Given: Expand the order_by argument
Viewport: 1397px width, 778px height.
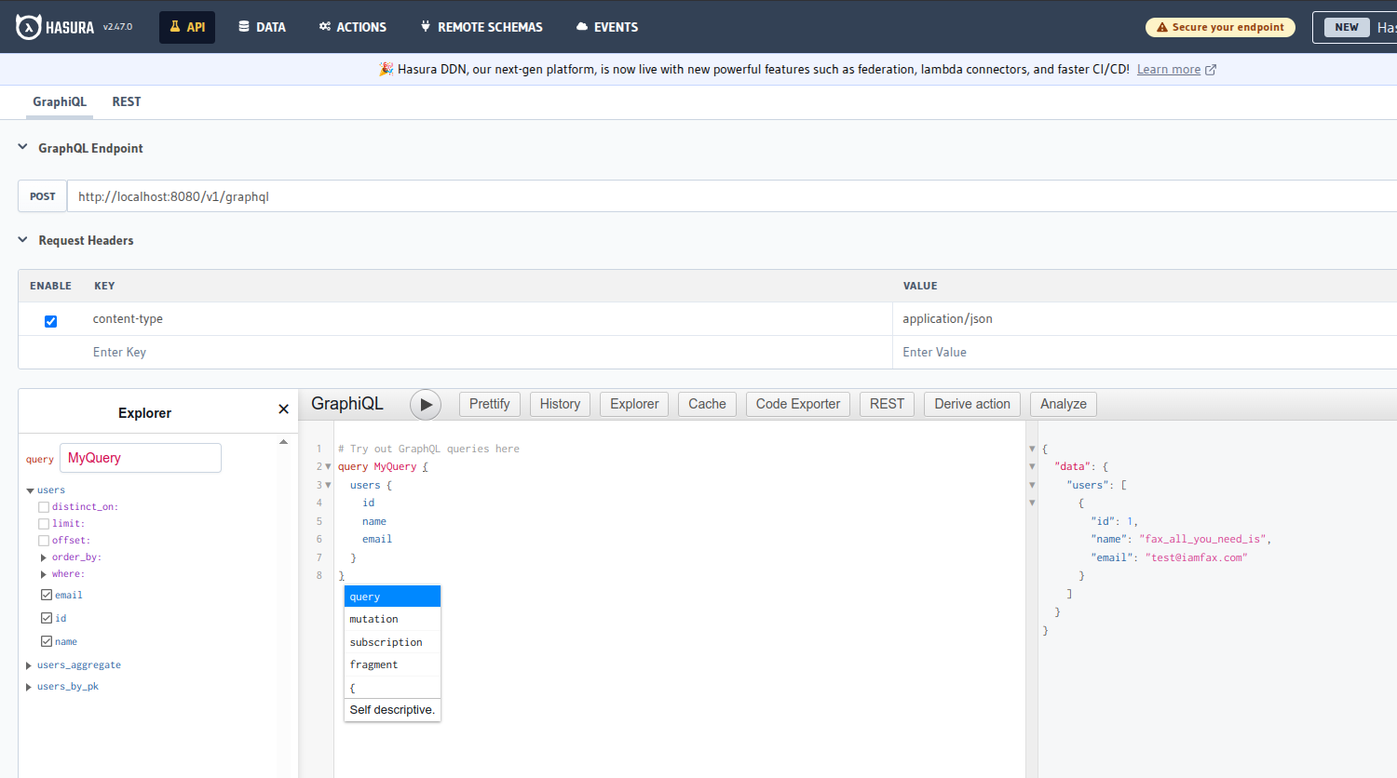Looking at the screenshot, I should coord(44,557).
